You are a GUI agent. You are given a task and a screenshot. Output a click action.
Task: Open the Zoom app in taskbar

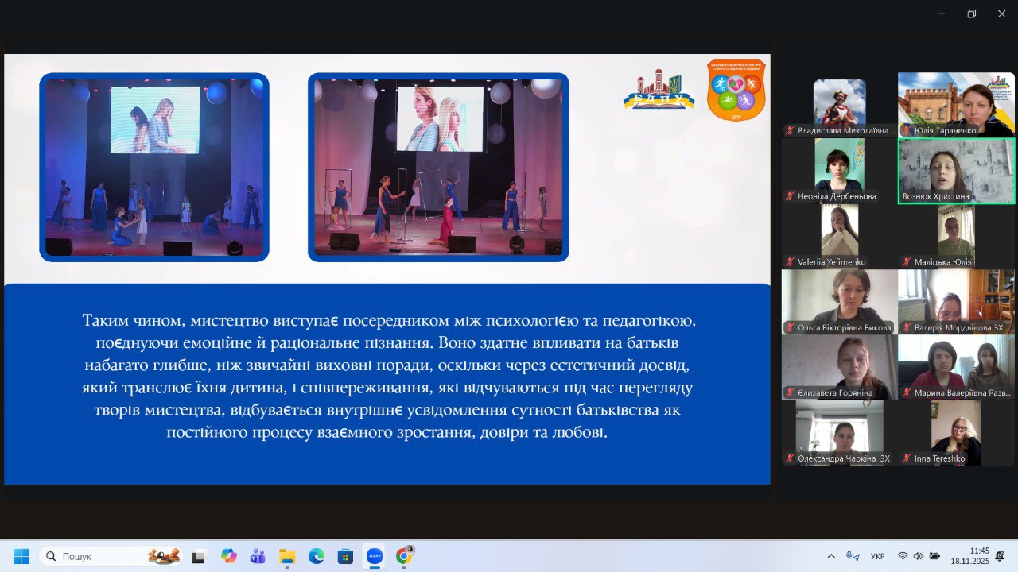[374, 556]
